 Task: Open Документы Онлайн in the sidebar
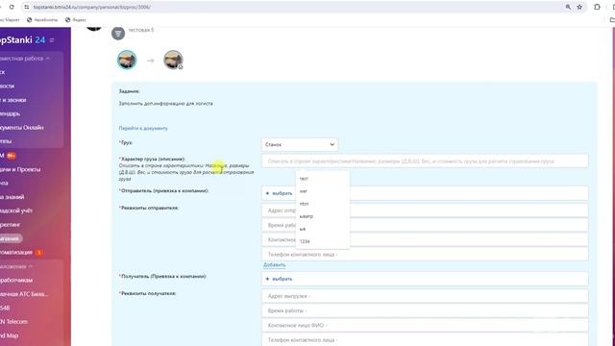point(22,128)
